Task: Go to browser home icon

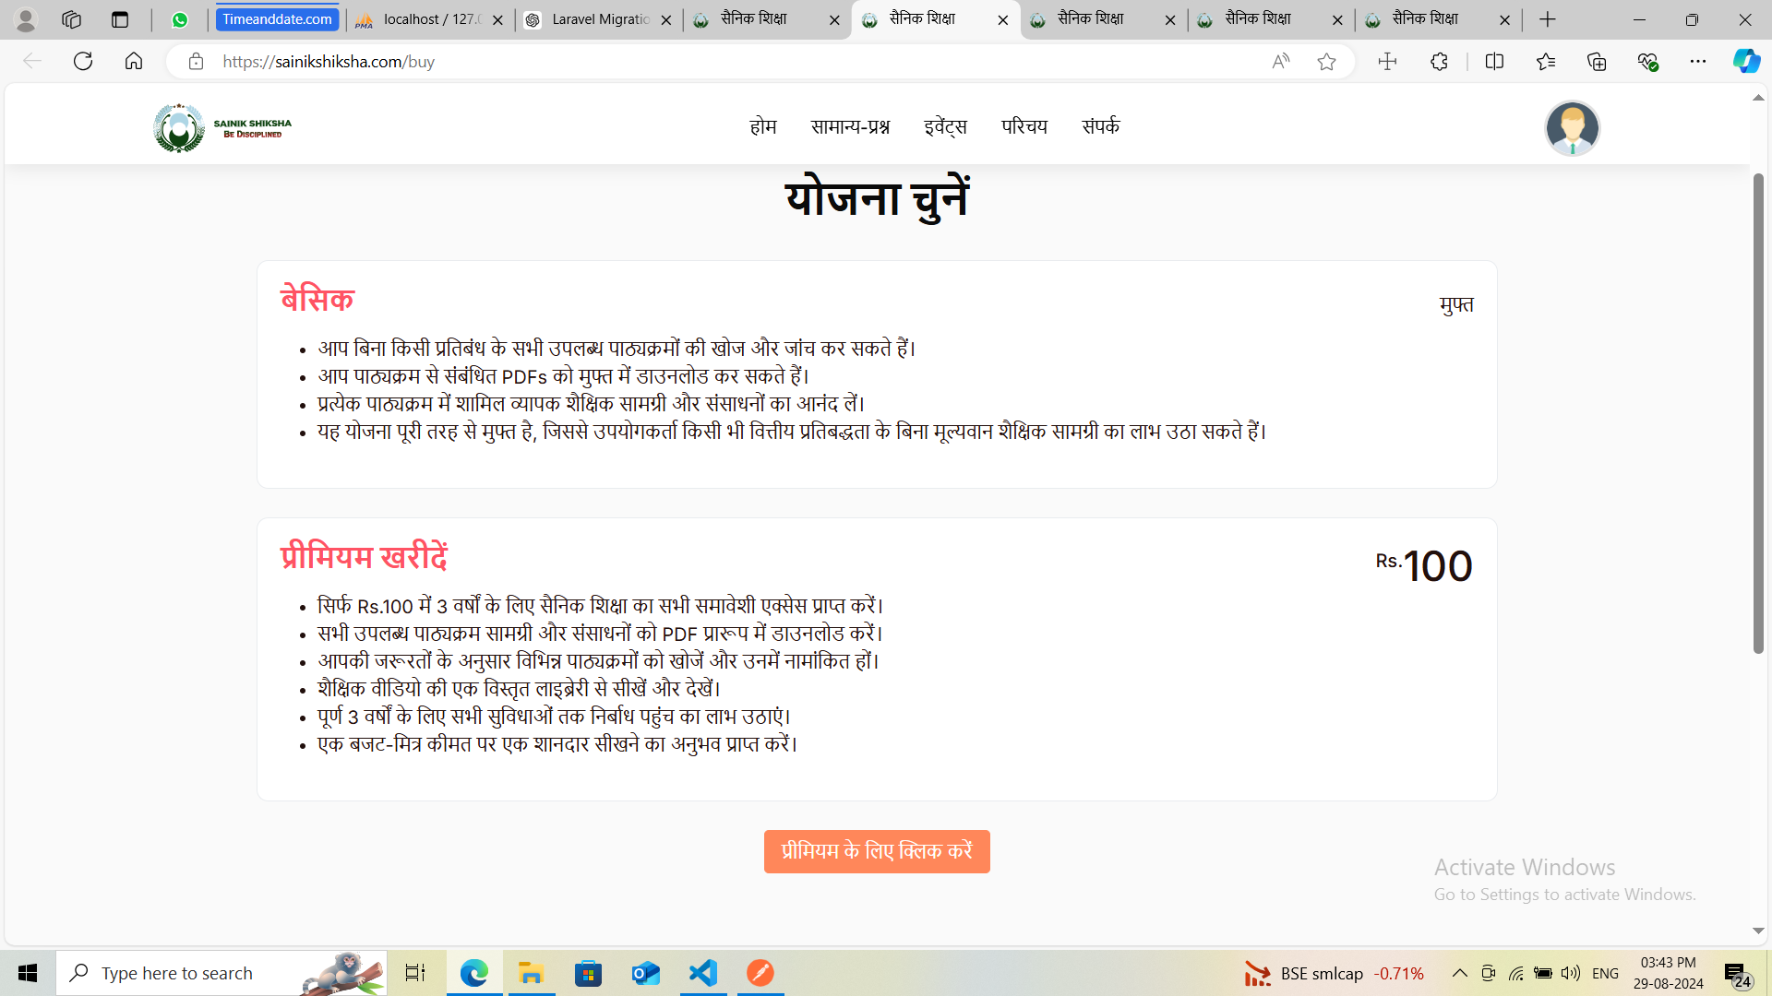Action: tap(134, 62)
